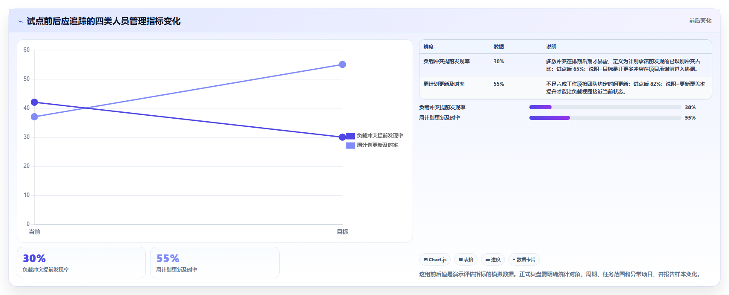Click the y-axis value 30

27,137
